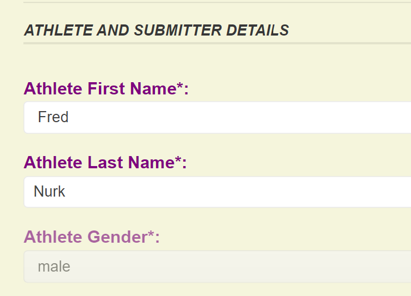Place cursor on the text "Fred"
The width and height of the screenshot is (411, 296).
point(53,117)
